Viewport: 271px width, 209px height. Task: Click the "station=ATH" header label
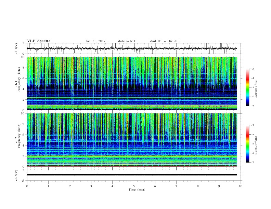127,41
